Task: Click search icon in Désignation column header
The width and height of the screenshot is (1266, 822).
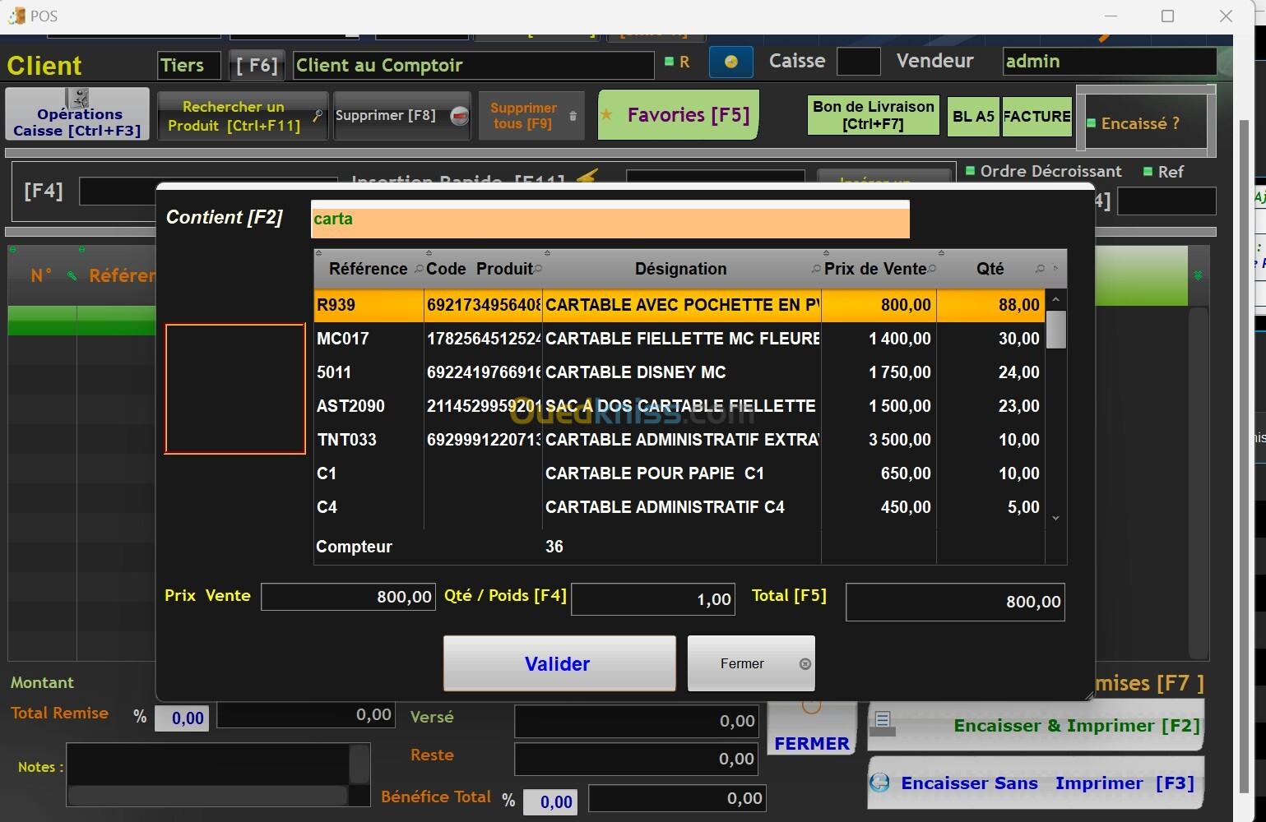Action: 815,269
